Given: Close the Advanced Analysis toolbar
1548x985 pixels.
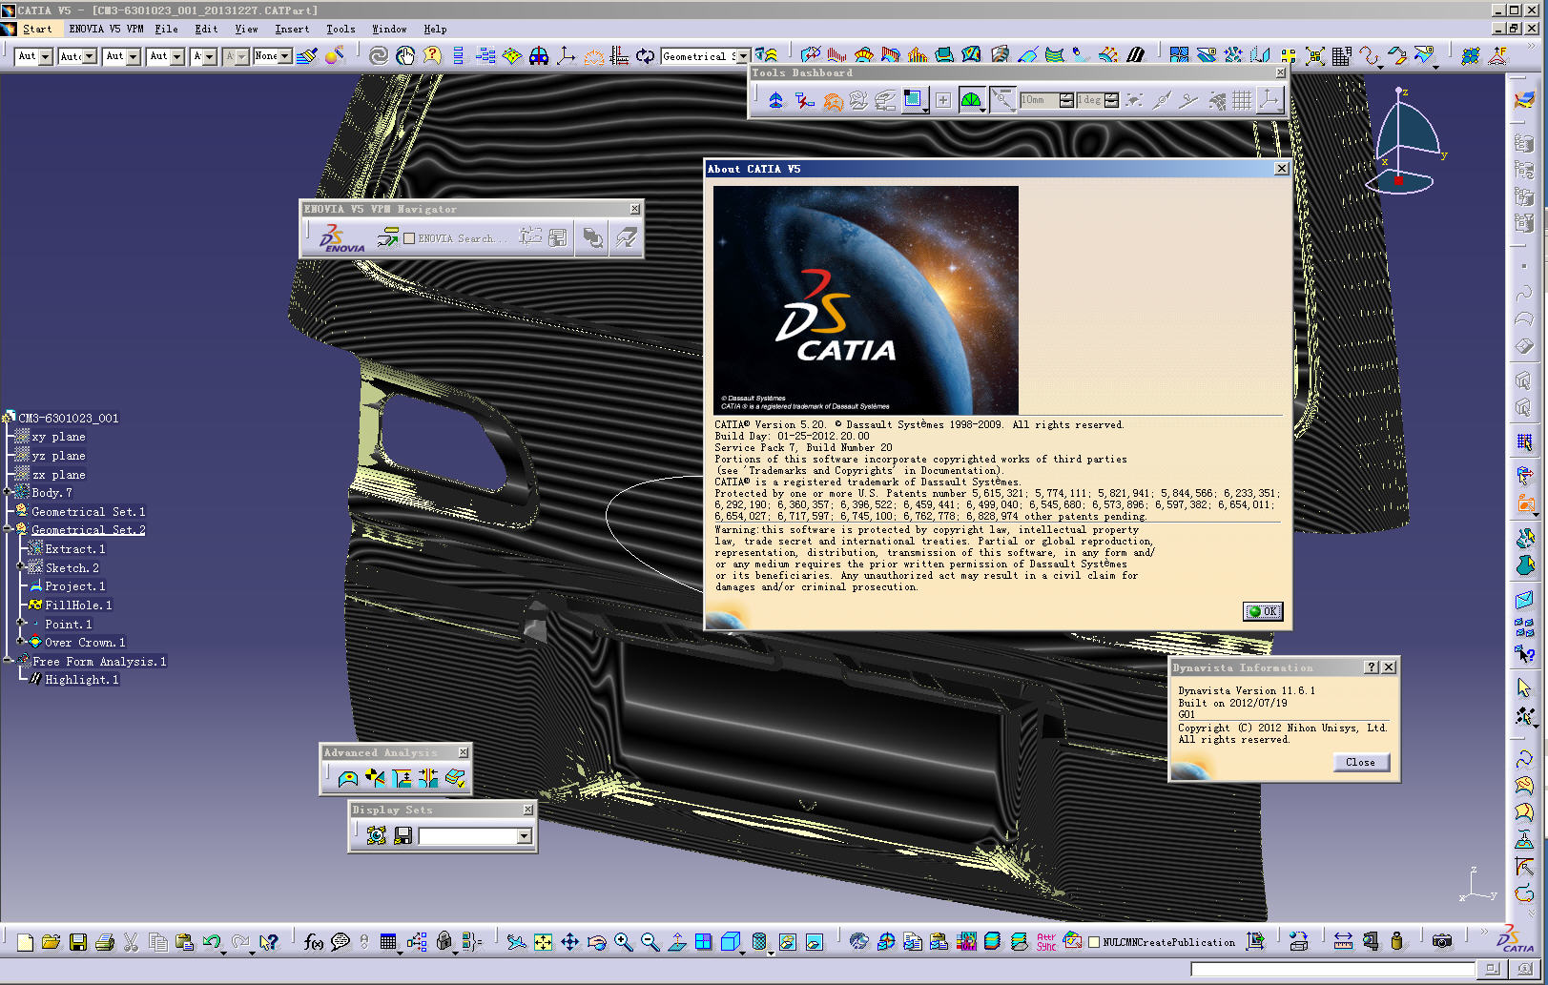Looking at the screenshot, I should tap(464, 752).
